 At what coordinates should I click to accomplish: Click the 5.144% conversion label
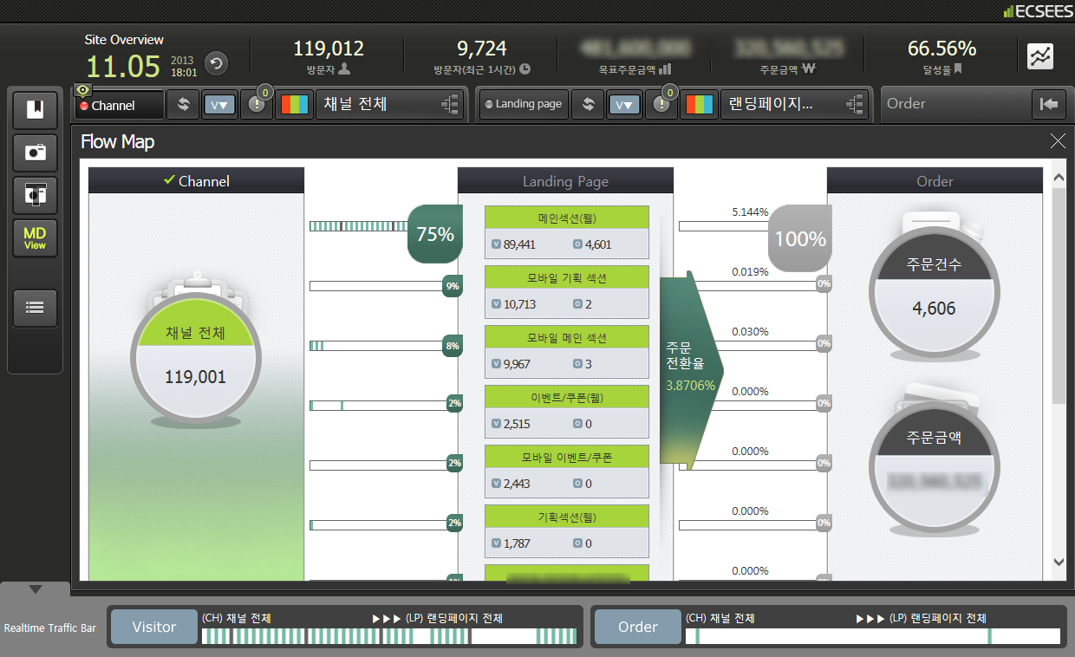(750, 212)
